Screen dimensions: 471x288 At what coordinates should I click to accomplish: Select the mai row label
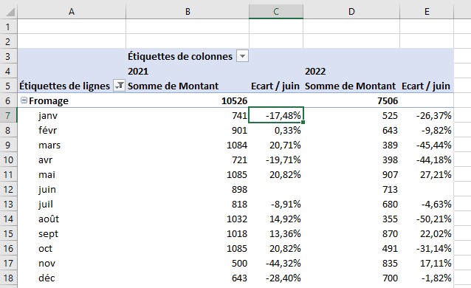pos(72,175)
